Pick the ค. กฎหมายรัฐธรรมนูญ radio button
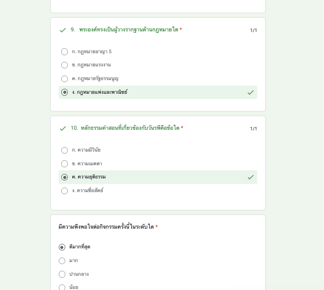Viewport: 324px width, 290px height. coord(65,79)
